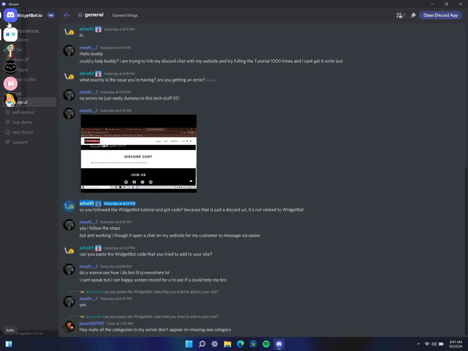Open File Explorer from taskbar
Screen dimensions: 468x351
(228, 344)
